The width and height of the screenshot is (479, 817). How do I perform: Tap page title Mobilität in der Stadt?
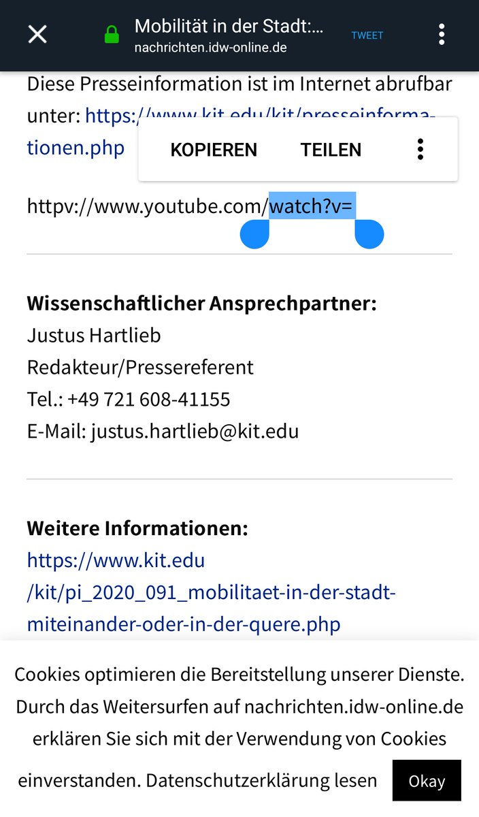[x=229, y=27]
